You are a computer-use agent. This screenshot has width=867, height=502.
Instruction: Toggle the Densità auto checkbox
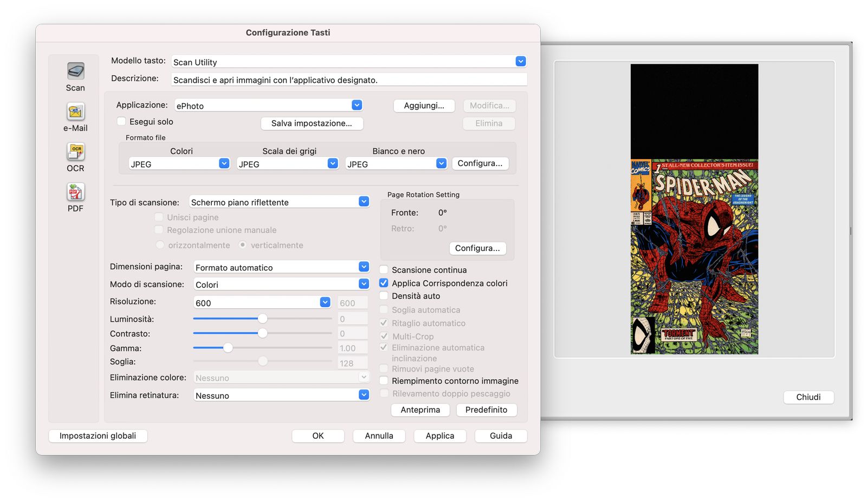point(384,295)
